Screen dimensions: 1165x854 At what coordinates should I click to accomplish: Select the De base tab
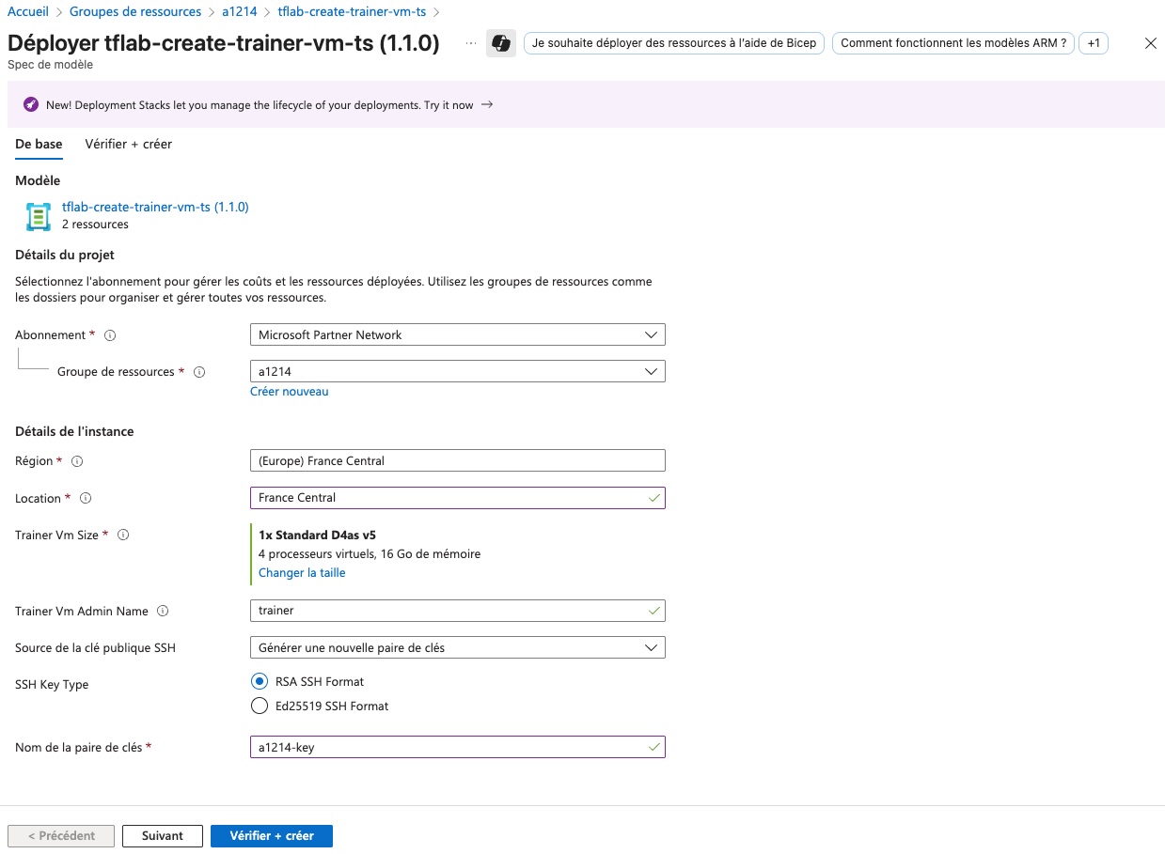39,144
